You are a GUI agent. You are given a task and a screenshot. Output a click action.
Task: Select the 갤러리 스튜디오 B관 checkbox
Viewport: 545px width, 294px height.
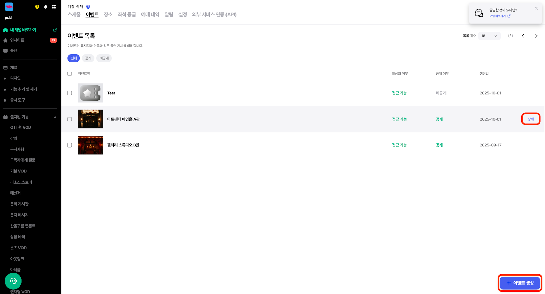[x=69, y=145]
